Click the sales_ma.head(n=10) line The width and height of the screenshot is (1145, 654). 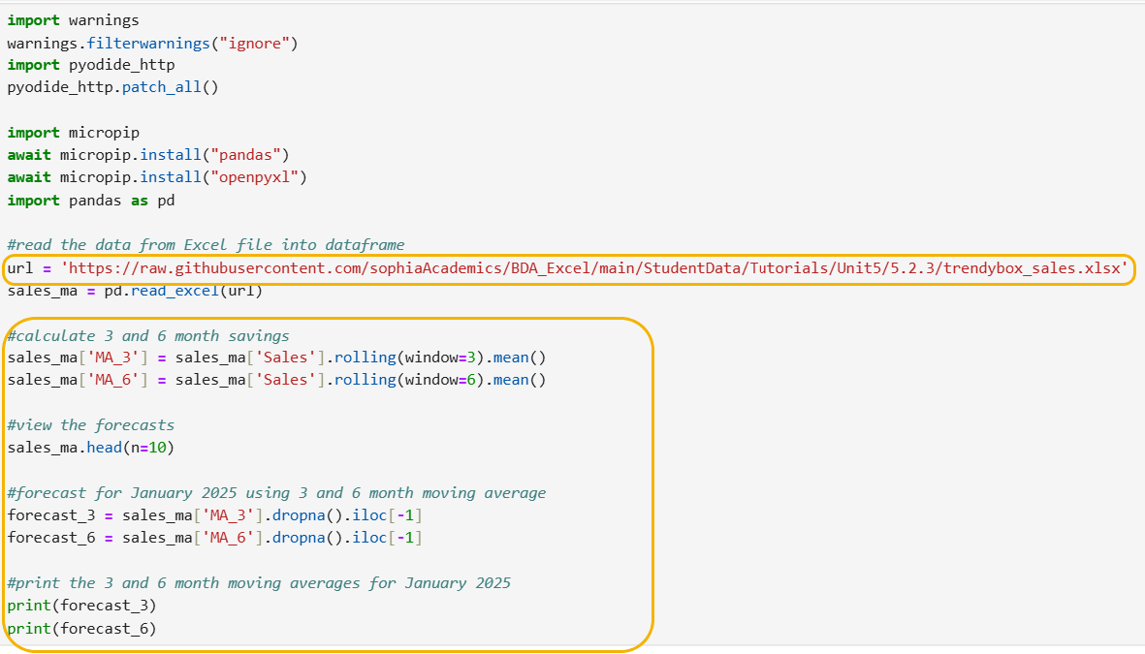tap(90, 448)
